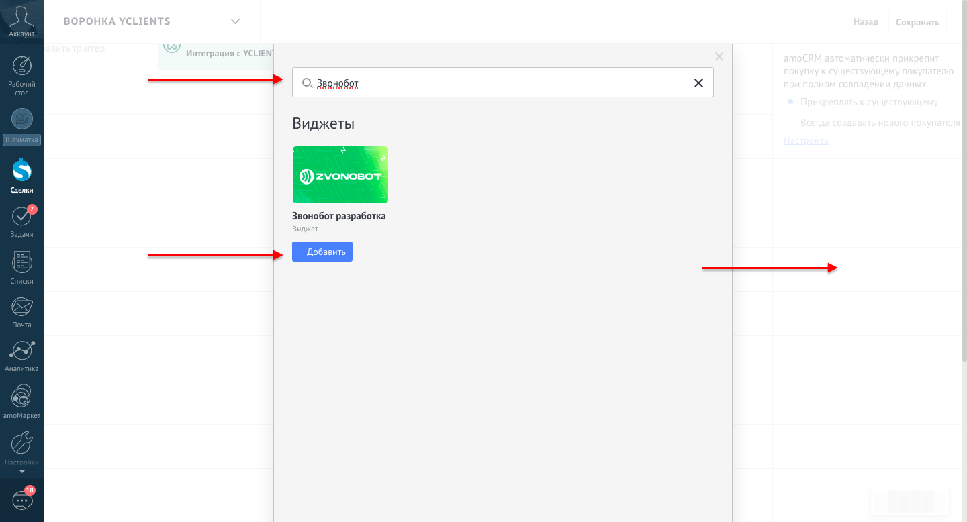Click the Звонобот разработка widget title
This screenshot has width=967, height=522.
click(338, 216)
